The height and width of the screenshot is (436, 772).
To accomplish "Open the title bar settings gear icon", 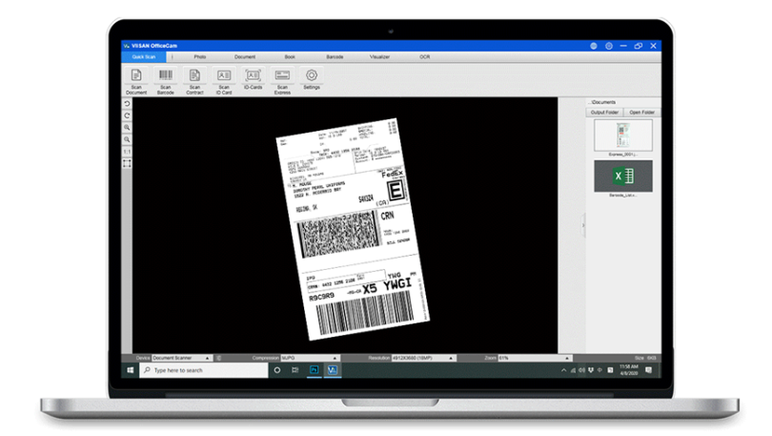I will [x=609, y=46].
